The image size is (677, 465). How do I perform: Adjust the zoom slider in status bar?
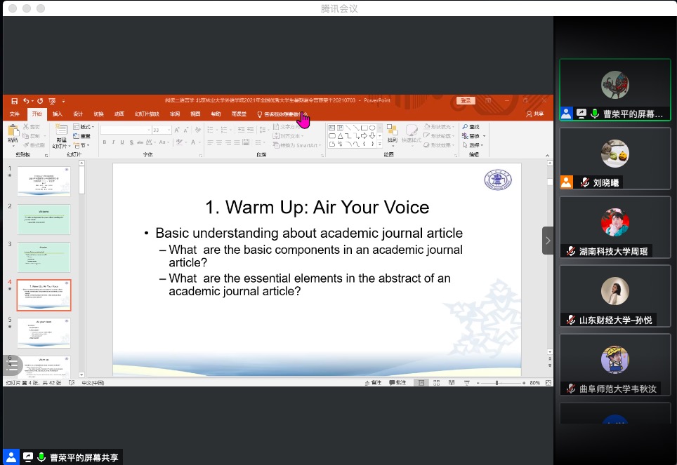(x=497, y=383)
